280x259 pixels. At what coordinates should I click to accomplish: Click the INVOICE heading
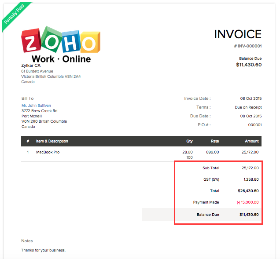[238, 34]
